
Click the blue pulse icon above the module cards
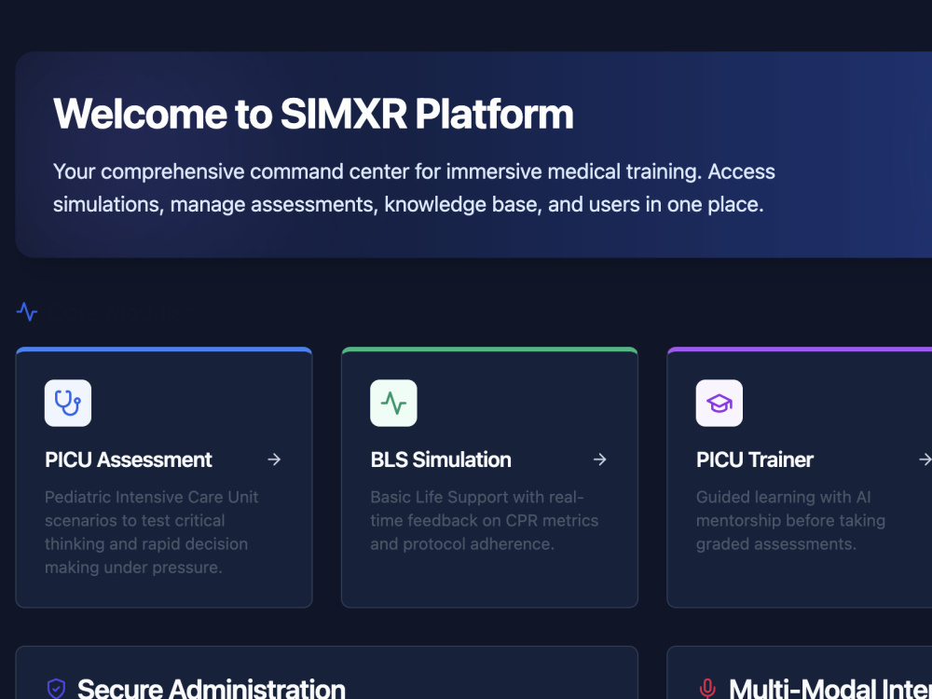27,311
